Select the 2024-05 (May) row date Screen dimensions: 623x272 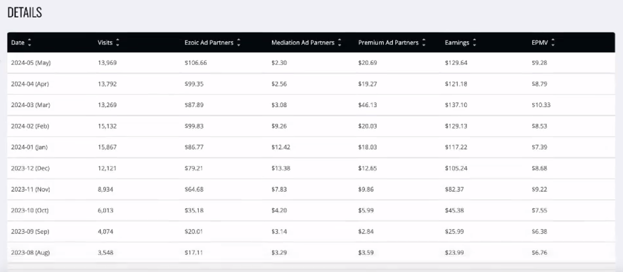point(31,63)
